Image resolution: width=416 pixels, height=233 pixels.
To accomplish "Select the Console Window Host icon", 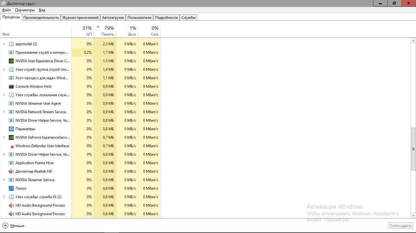I will [11, 86].
